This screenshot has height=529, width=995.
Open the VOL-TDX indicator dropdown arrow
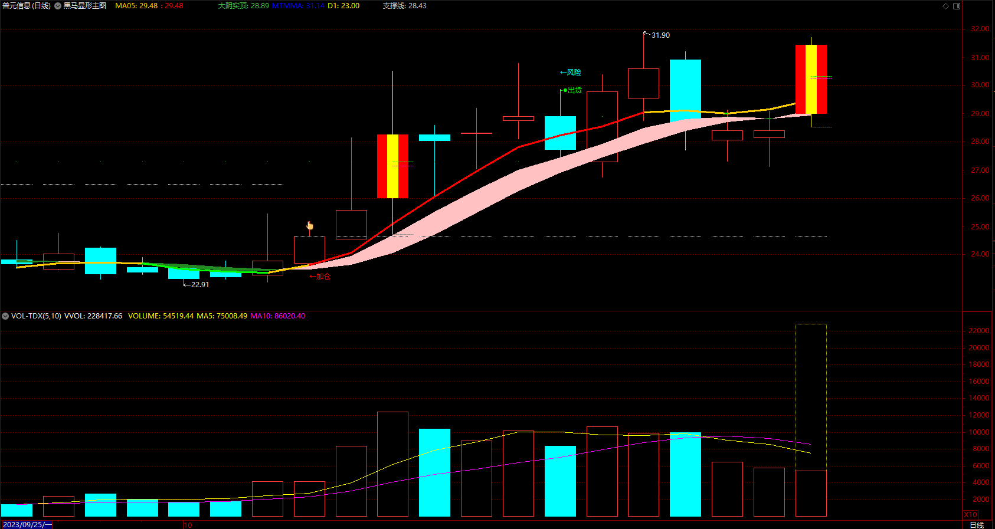pyautogui.click(x=5, y=316)
